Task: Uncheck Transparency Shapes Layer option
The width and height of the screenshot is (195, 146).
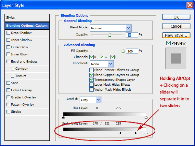Action: 91,80
